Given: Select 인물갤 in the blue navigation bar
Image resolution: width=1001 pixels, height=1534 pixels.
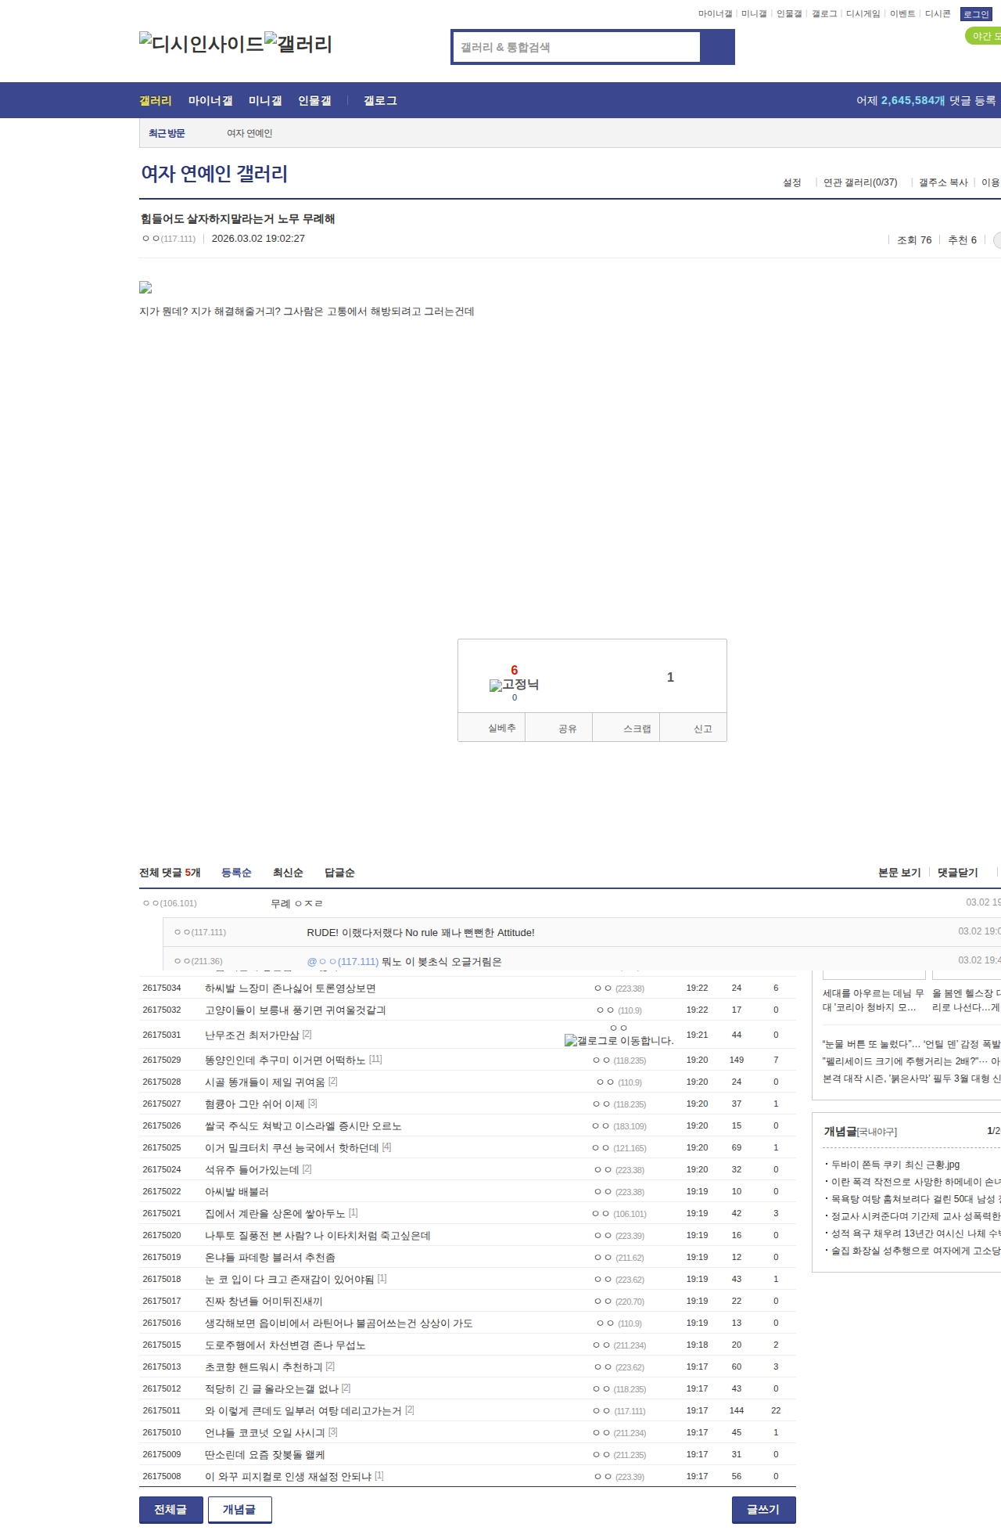Looking at the screenshot, I should (x=314, y=100).
